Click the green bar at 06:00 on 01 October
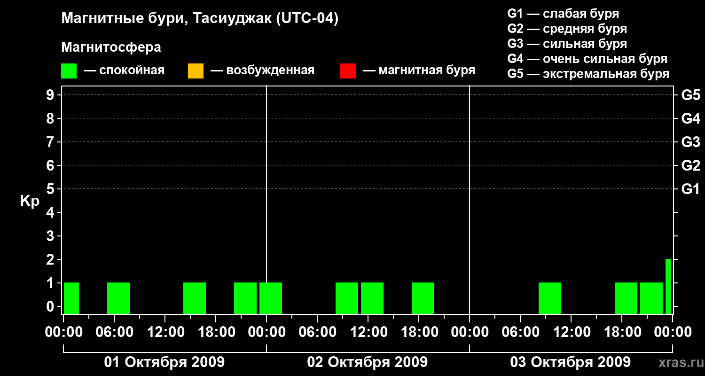Image resolution: width=705 pixels, height=376 pixels. click(x=118, y=298)
